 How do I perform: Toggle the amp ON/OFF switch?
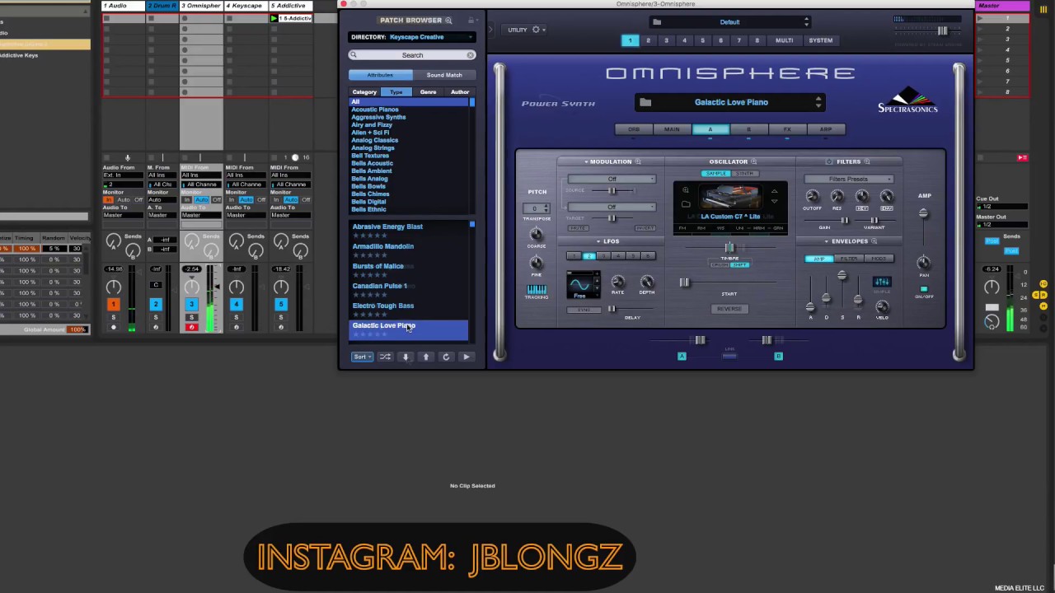point(924,290)
